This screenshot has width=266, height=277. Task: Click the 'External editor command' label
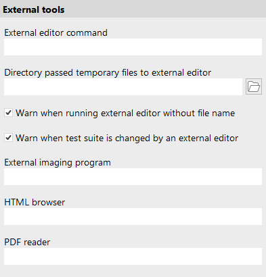click(56, 33)
